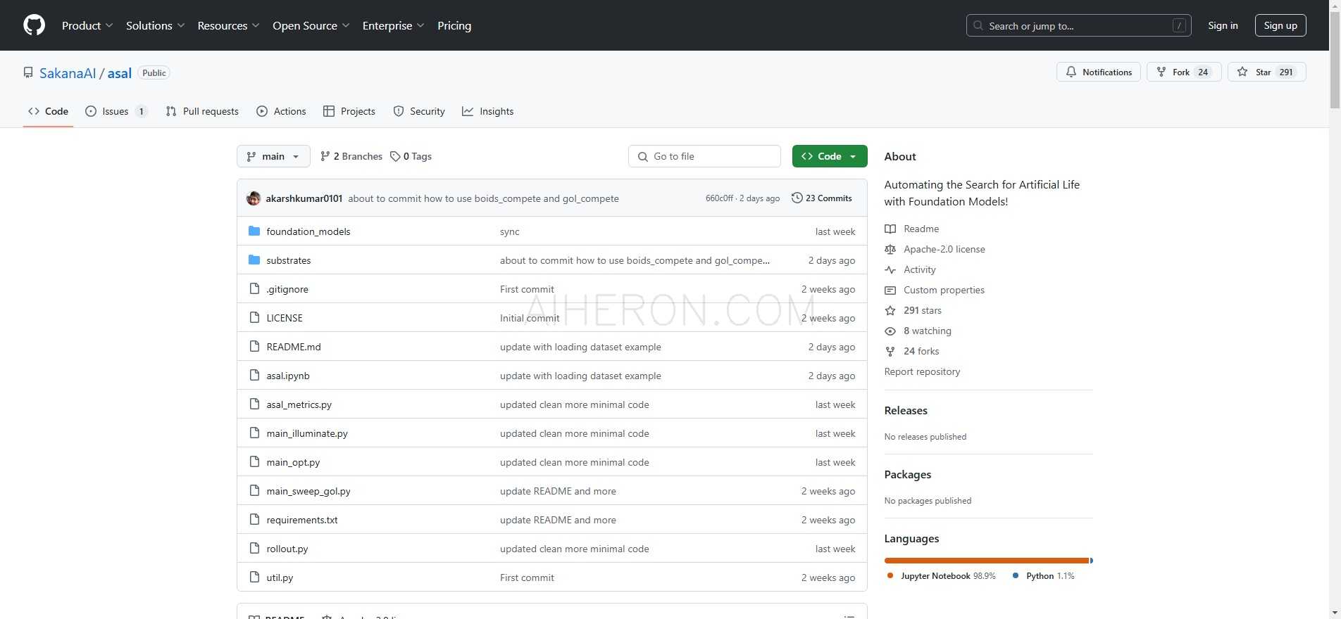Image resolution: width=1341 pixels, height=619 pixels.
Task: Open the foundation_models folder
Action: click(x=308, y=231)
